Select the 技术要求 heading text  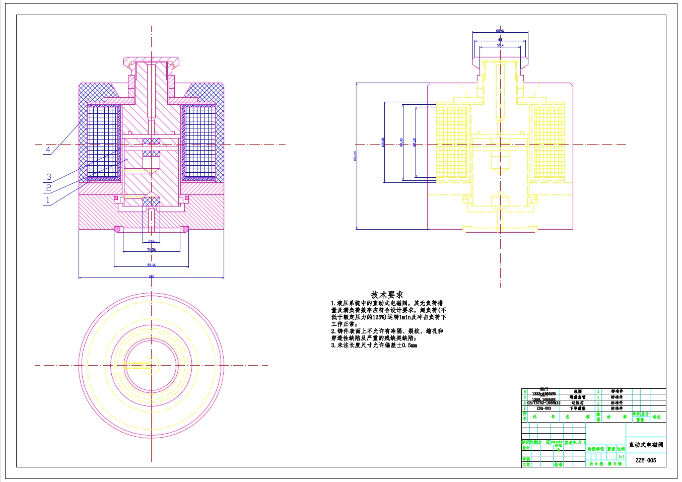click(387, 295)
